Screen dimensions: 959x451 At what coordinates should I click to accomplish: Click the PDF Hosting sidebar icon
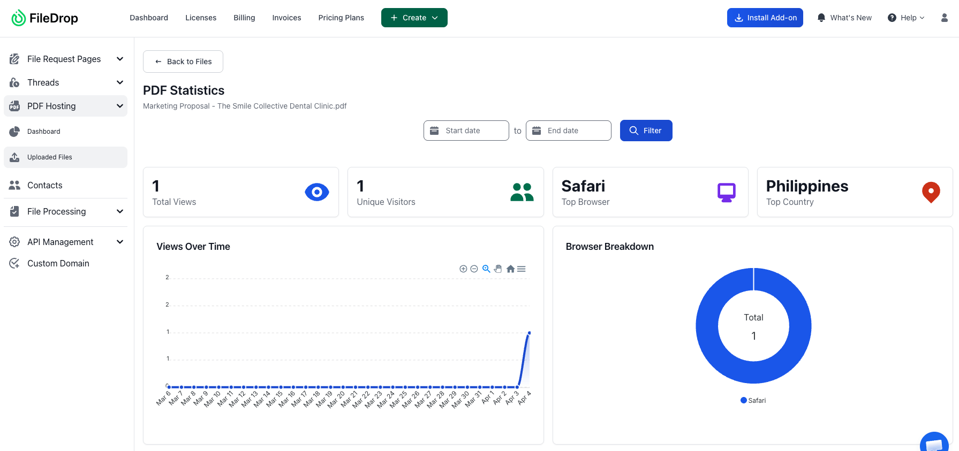(14, 106)
